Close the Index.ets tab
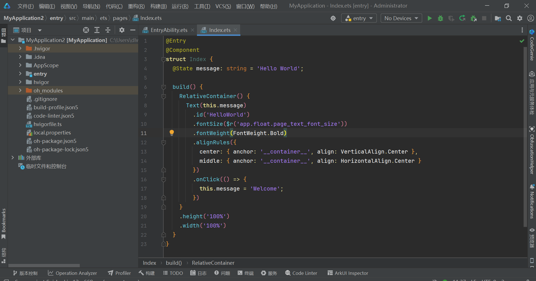 coord(235,30)
